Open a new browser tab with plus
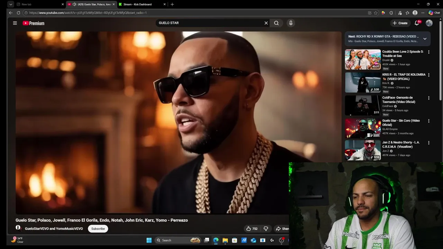This screenshot has width=443, height=249. [x=172, y=4]
